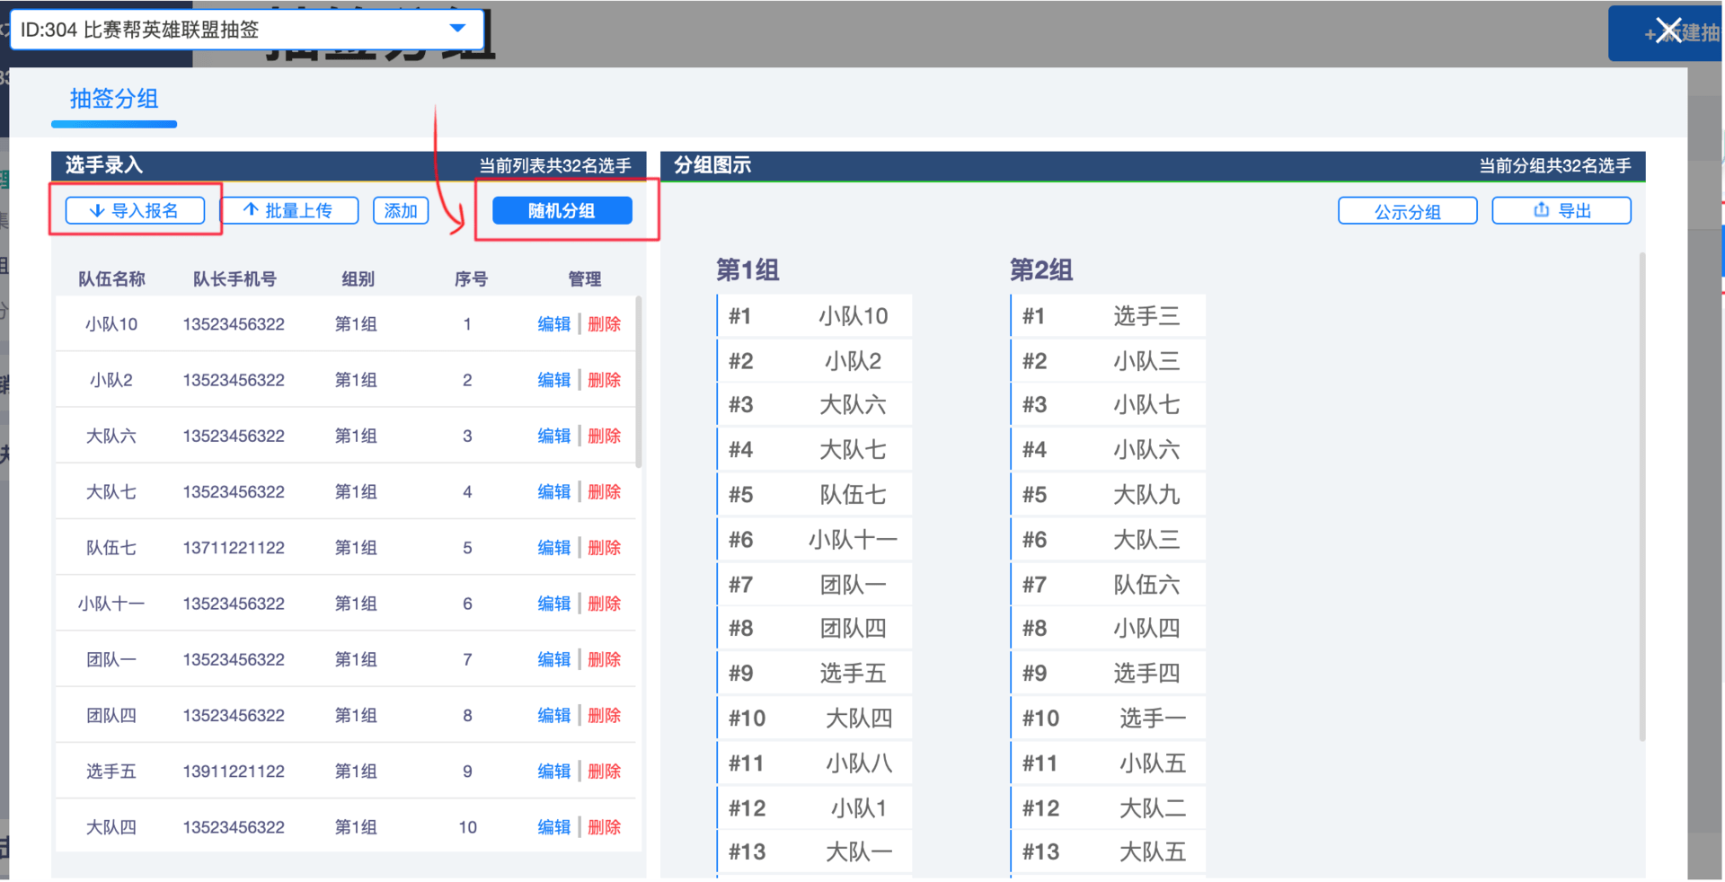Delete the 团队一 row

point(605,659)
